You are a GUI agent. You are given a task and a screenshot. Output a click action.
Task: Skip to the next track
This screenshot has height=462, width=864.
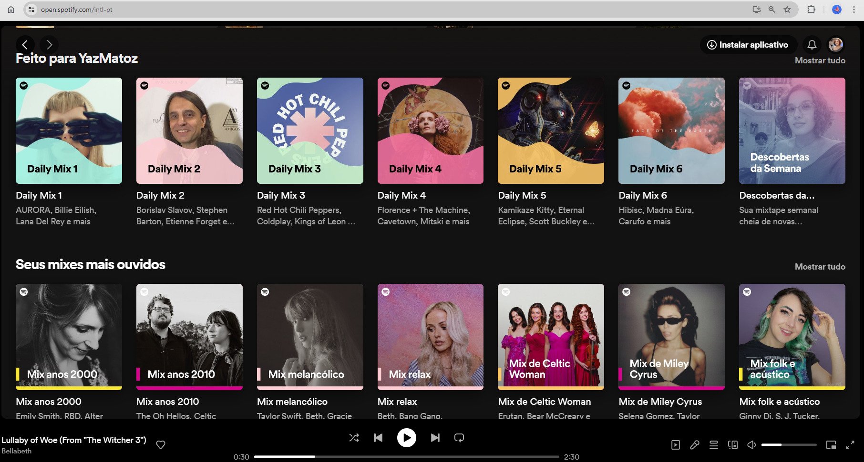[435, 438]
